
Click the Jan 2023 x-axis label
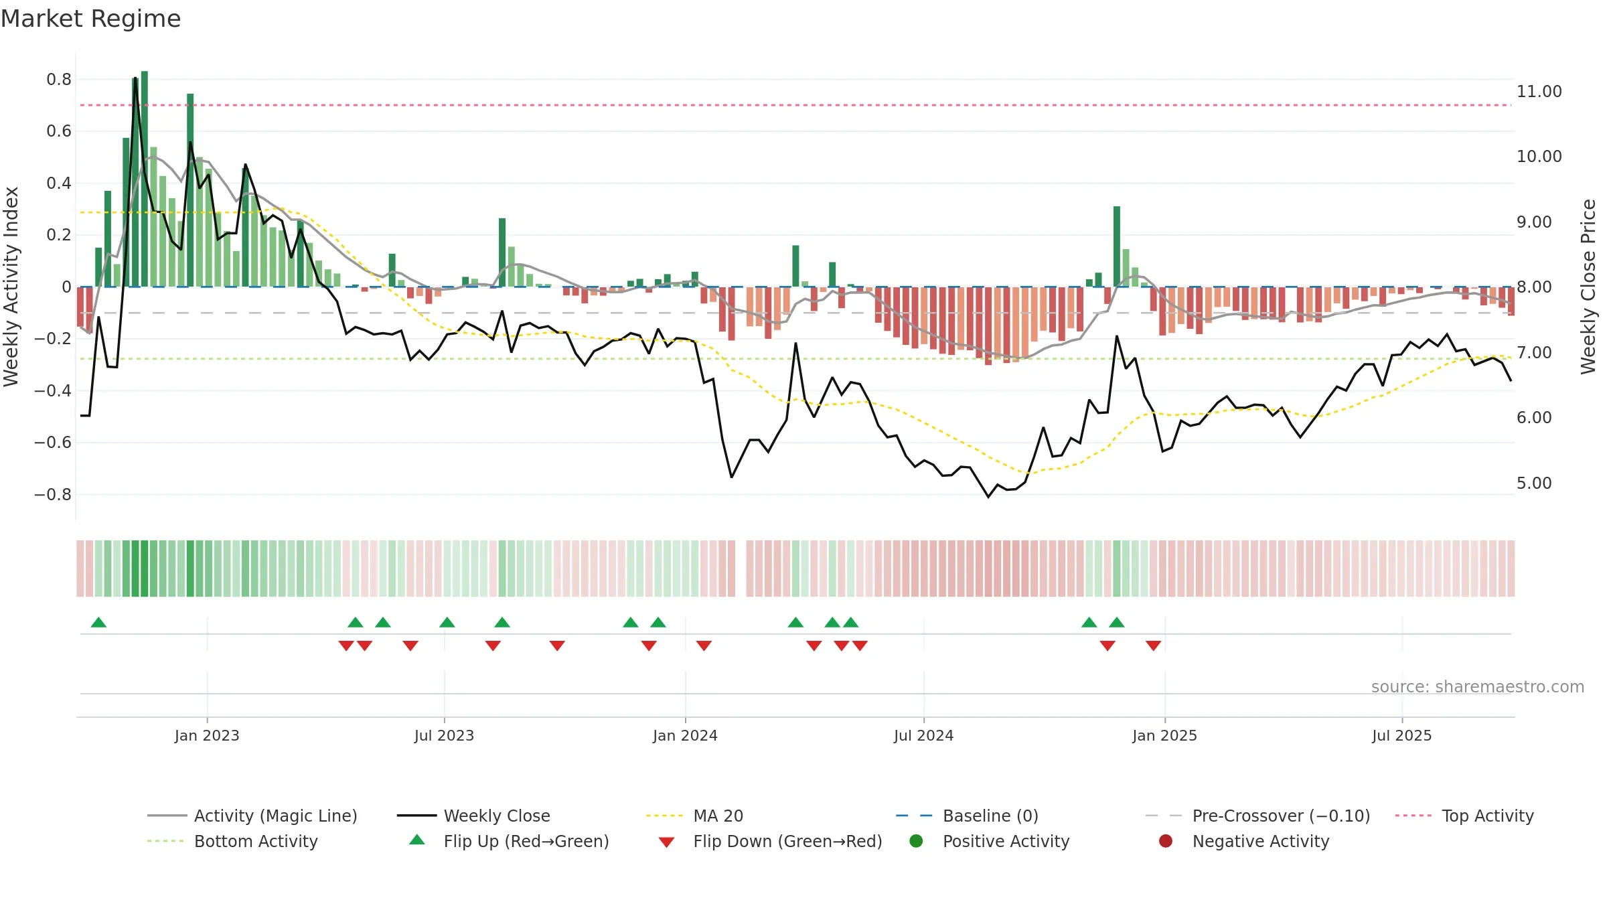click(207, 735)
